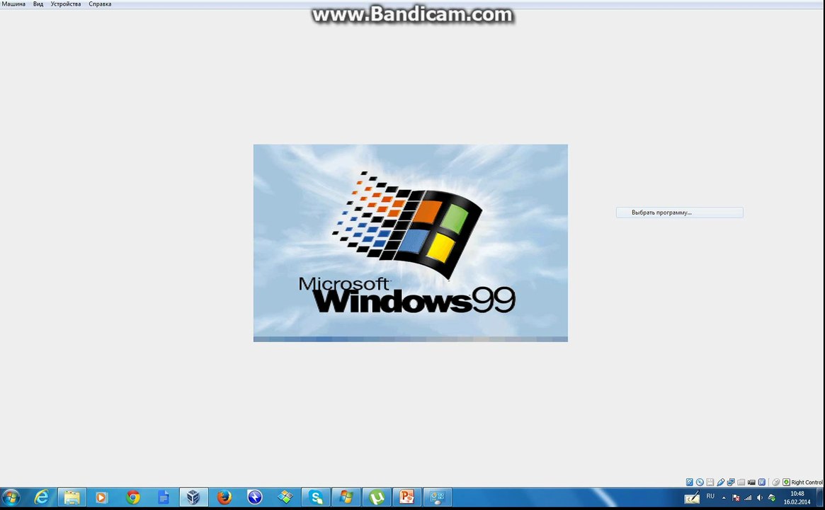
Task: Click the Выбрать программу... button
Action: point(679,212)
